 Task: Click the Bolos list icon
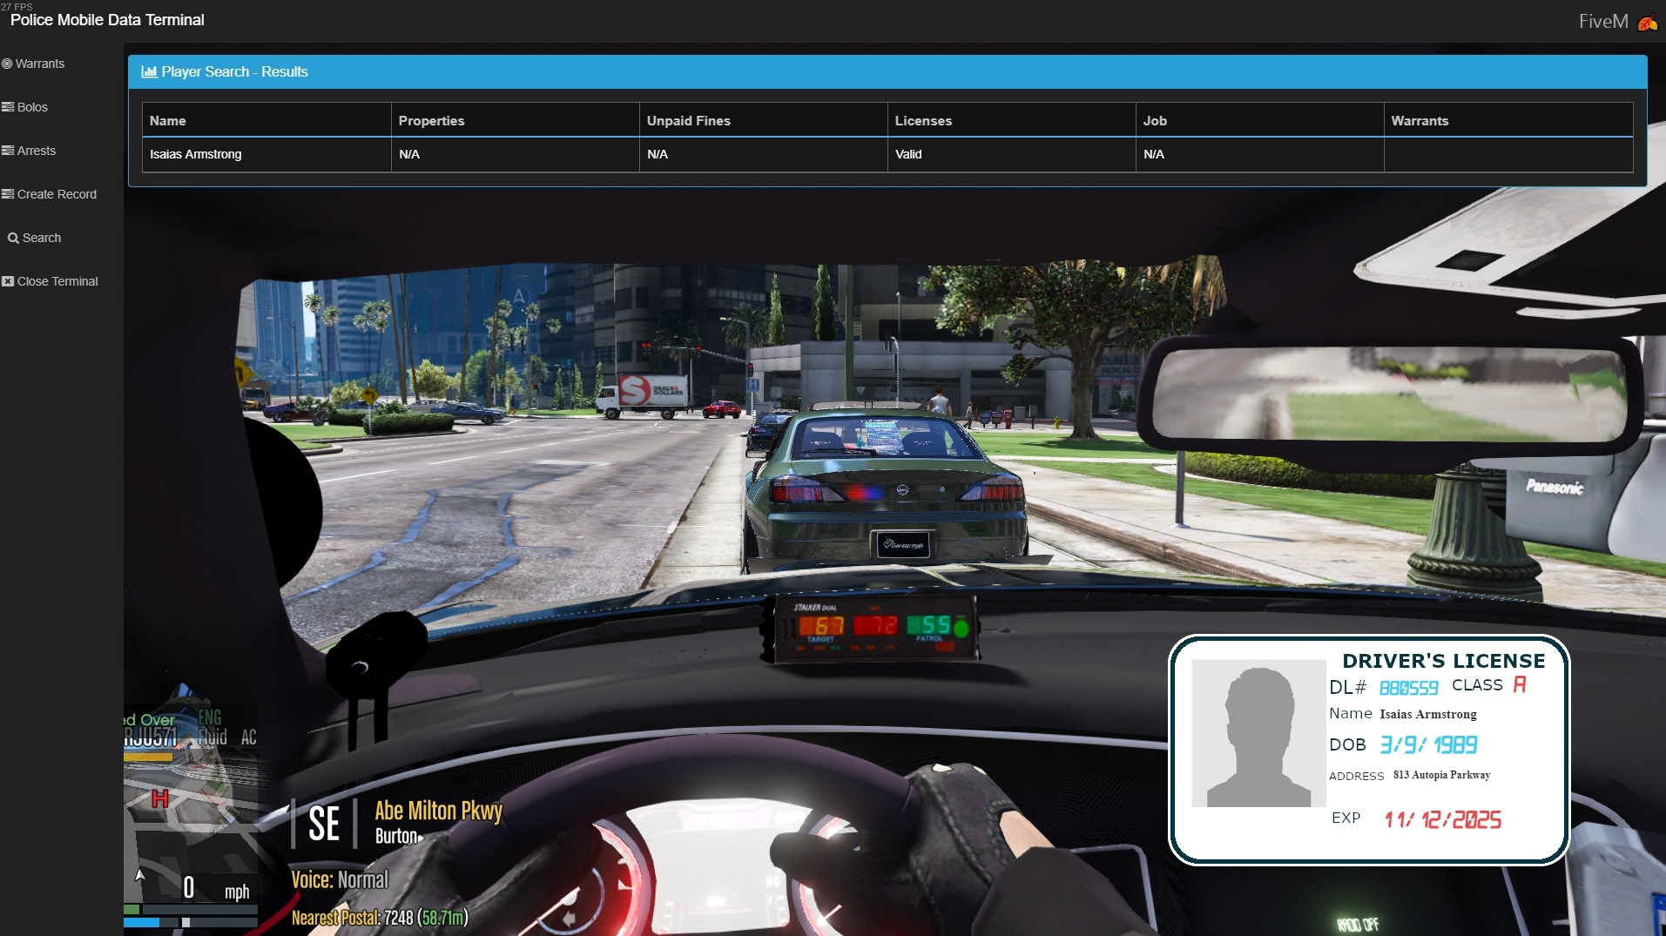pyautogui.click(x=8, y=107)
